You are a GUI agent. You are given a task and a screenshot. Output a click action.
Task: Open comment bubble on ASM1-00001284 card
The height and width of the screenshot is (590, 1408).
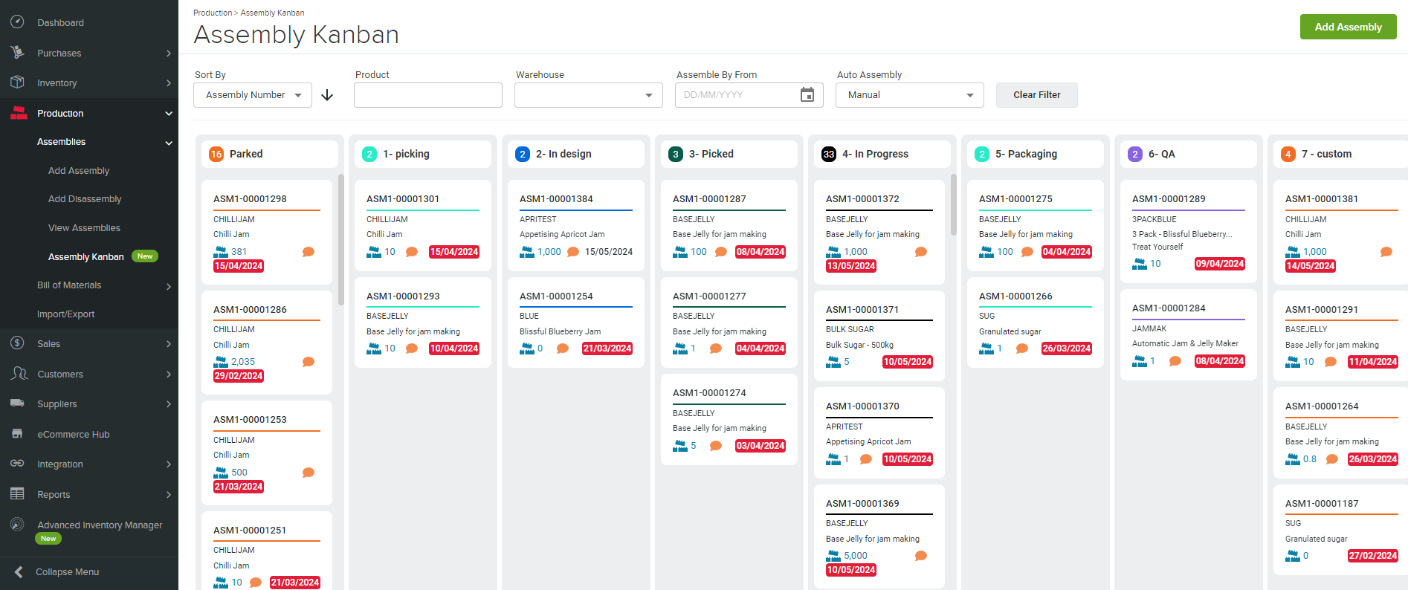[x=1175, y=361]
